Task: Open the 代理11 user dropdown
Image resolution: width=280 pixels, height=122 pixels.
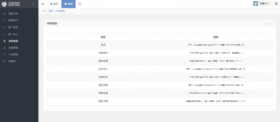Action: (262, 3)
